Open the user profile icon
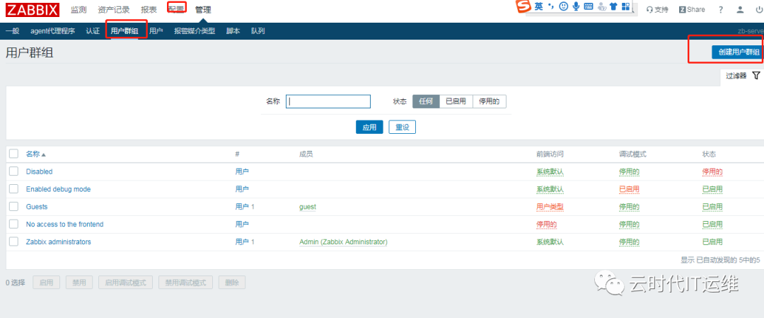 tap(740, 9)
